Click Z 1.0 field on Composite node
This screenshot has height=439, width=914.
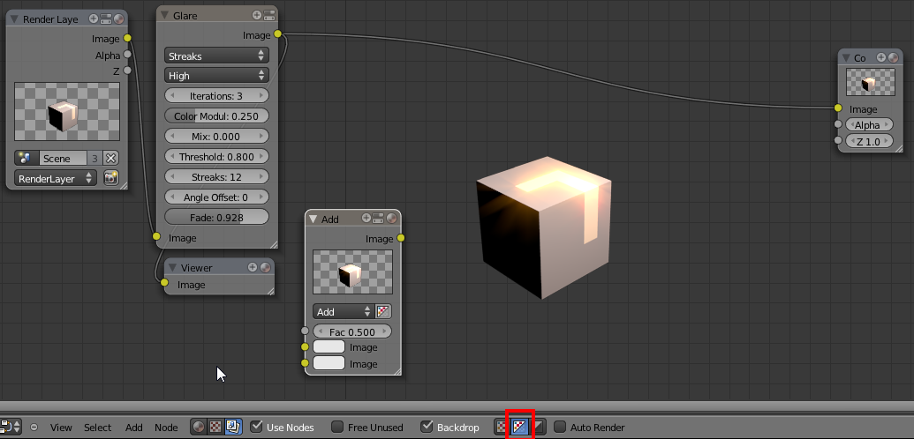point(869,141)
